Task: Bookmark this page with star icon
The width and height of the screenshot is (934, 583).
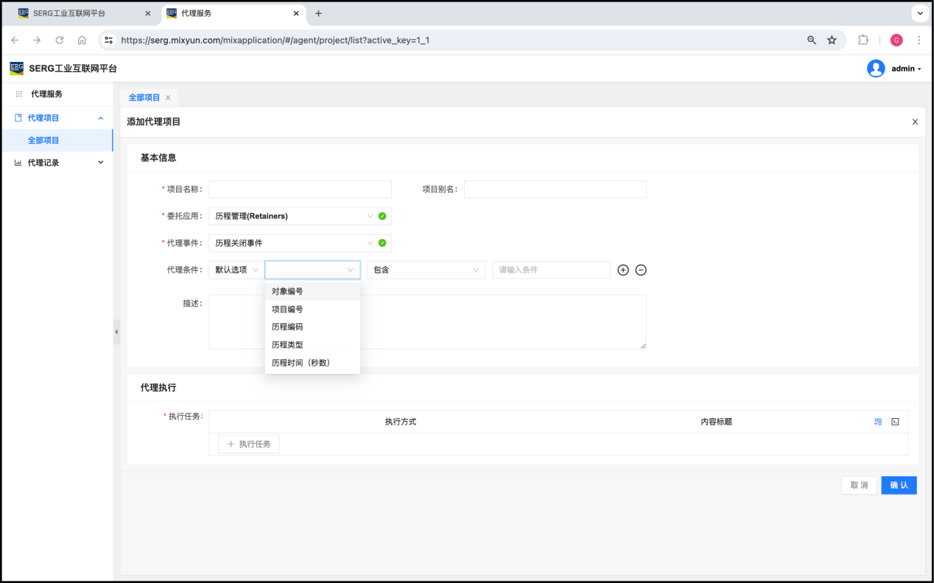Action: coord(832,40)
